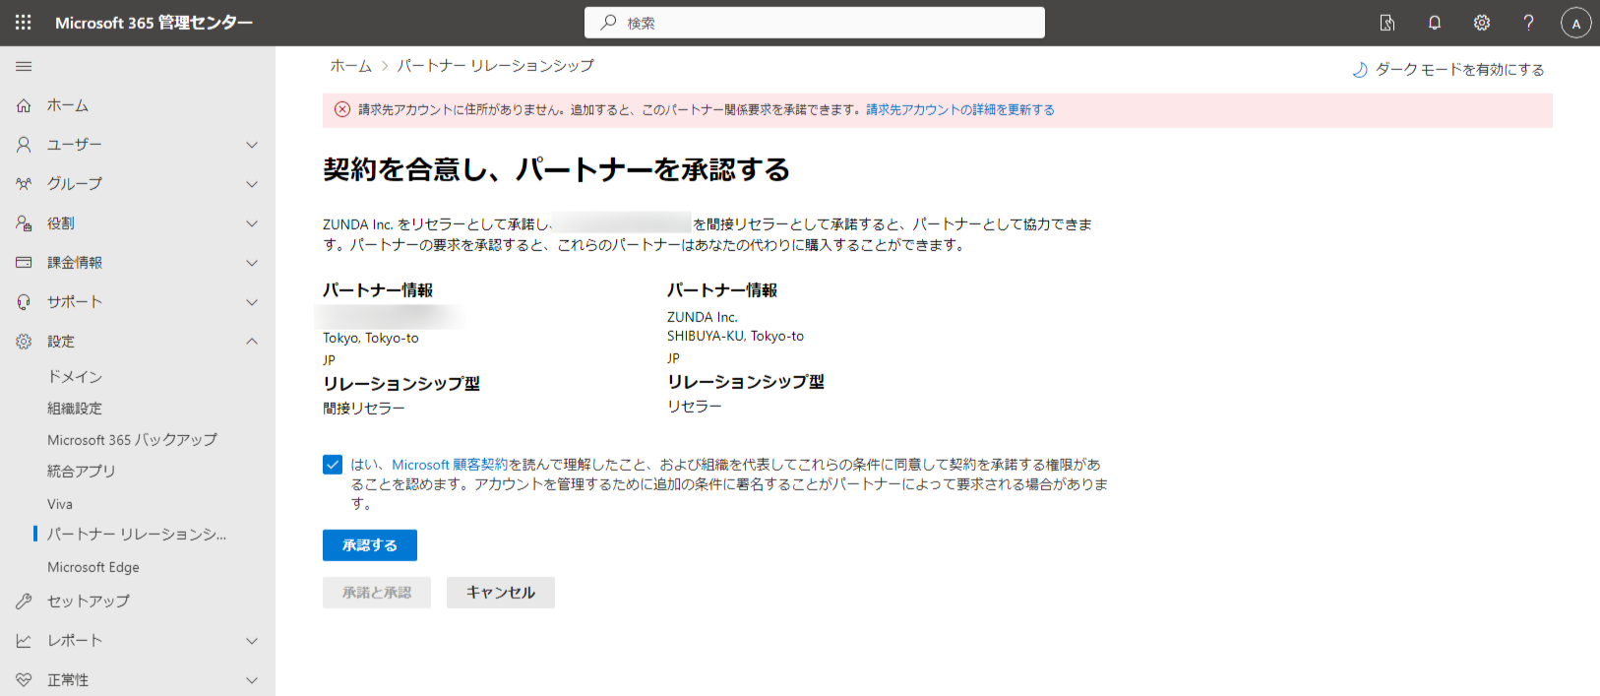Click the リセラー relationship type value
Image resolution: width=1600 pixels, height=696 pixels.
[695, 407]
